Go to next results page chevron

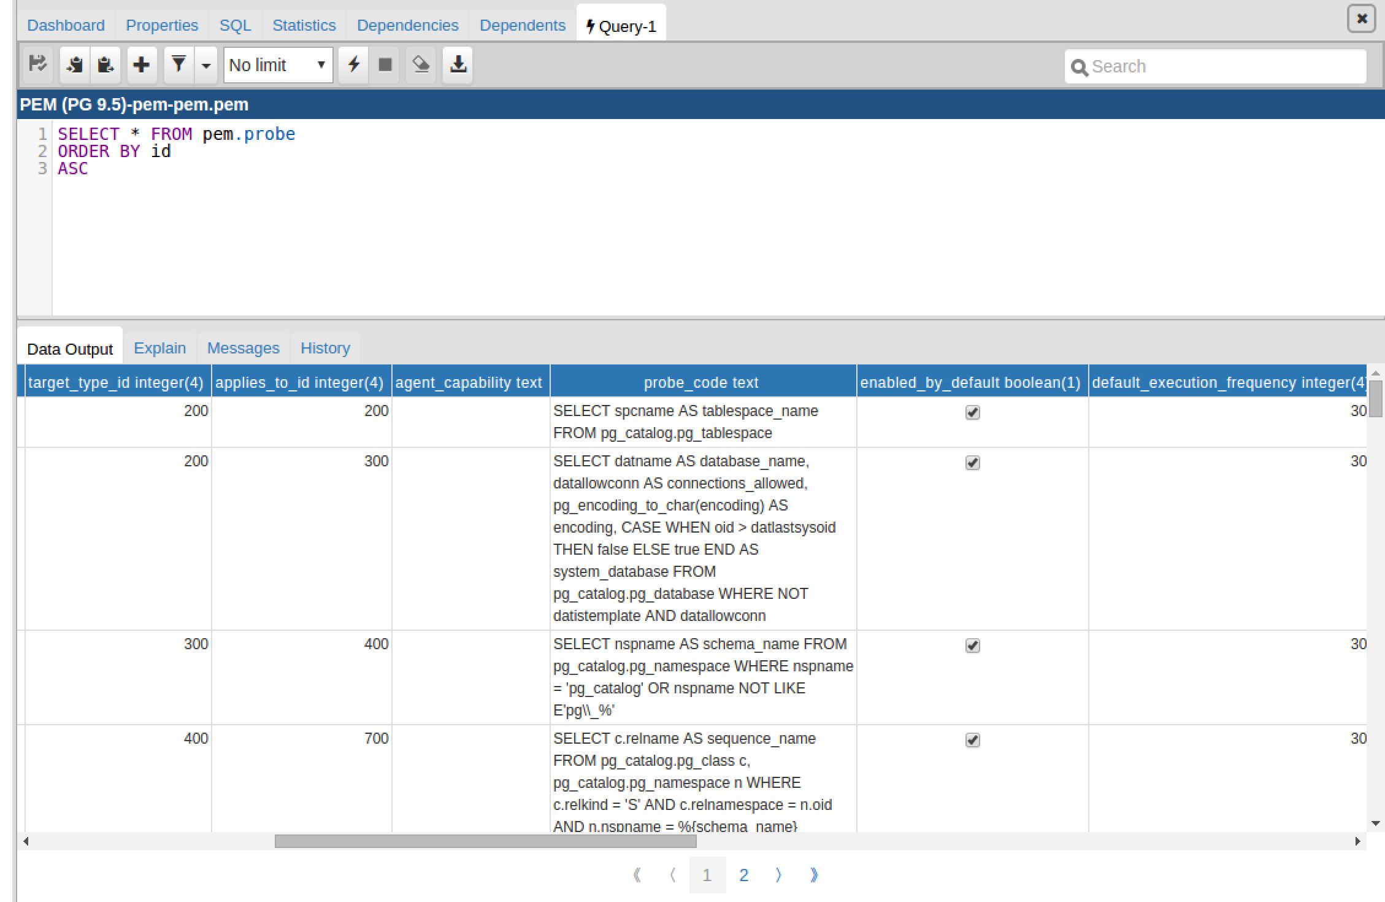[x=778, y=875]
